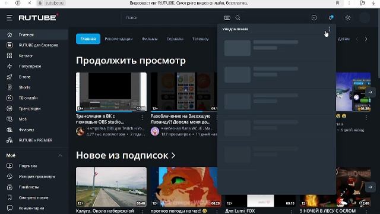Open options menu for Калуга video
Viewport: 380px width, 214px height.
click(142, 212)
